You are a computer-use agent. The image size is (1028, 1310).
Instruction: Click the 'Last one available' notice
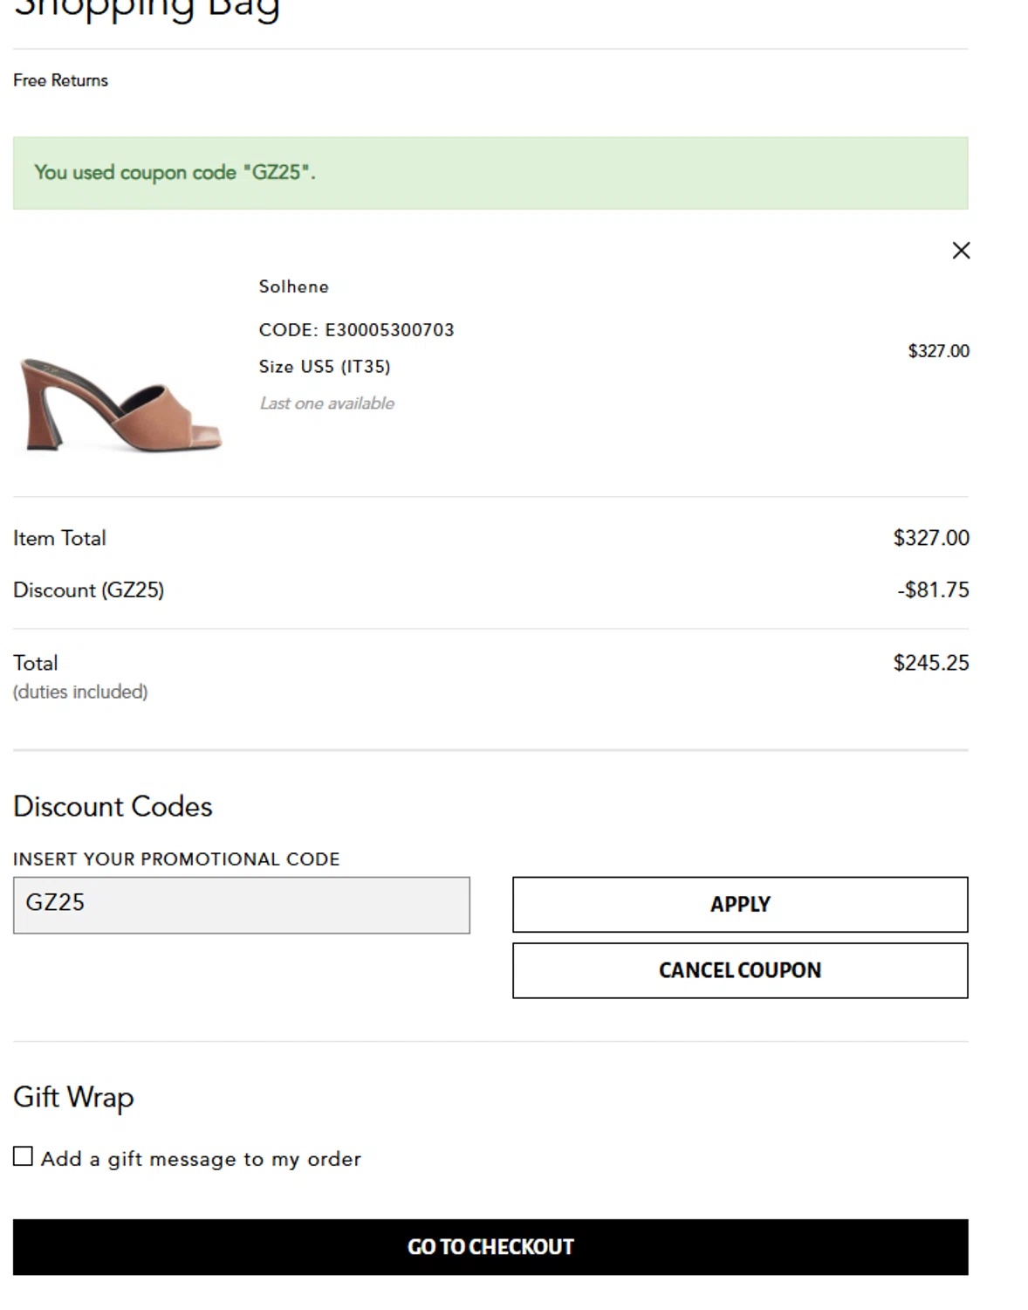pos(326,403)
